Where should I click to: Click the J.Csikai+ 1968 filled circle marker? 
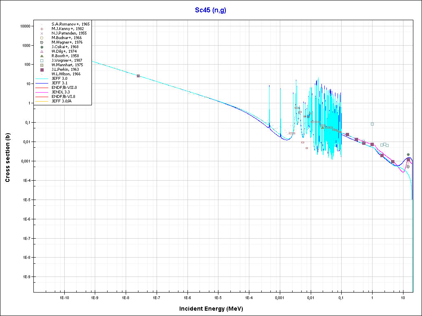(x=42, y=47)
